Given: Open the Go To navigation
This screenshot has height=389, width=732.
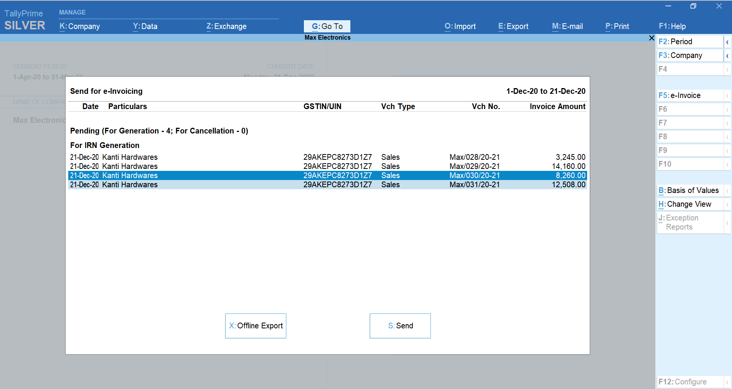Looking at the screenshot, I should (x=327, y=26).
